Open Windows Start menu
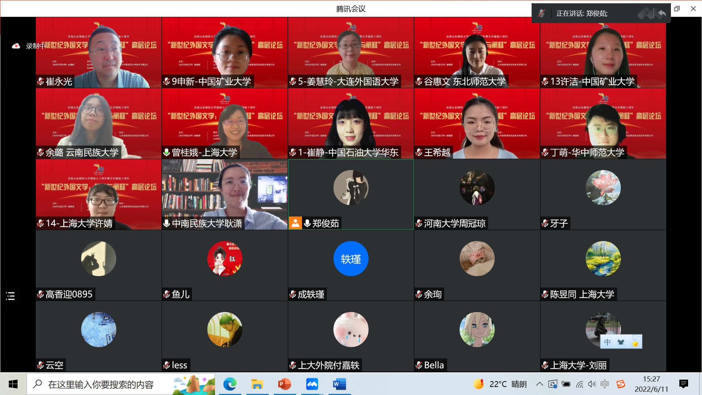Image resolution: width=702 pixels, height=395 pixels. 13,384
